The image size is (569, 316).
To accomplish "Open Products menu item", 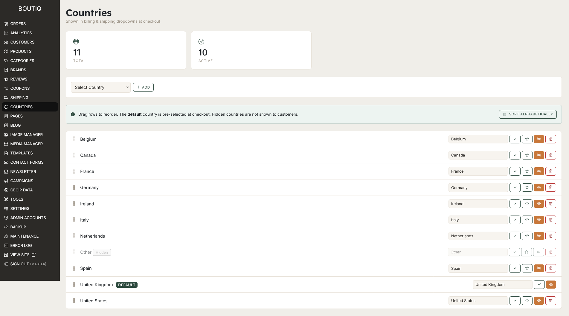I will tap(30, 52).
